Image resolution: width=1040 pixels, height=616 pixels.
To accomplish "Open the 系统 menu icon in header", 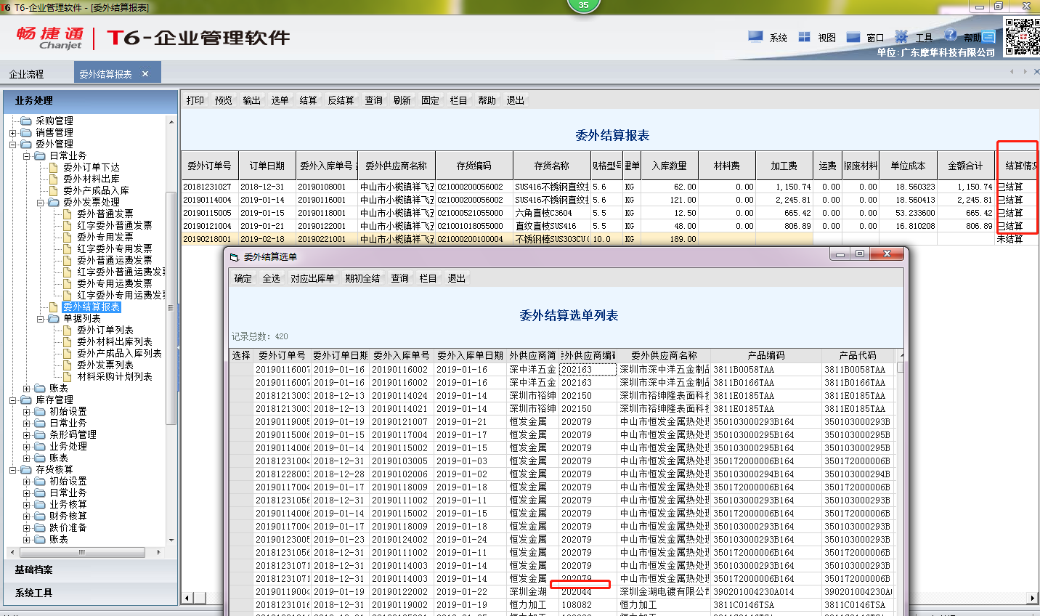I will tap(755, 36).
